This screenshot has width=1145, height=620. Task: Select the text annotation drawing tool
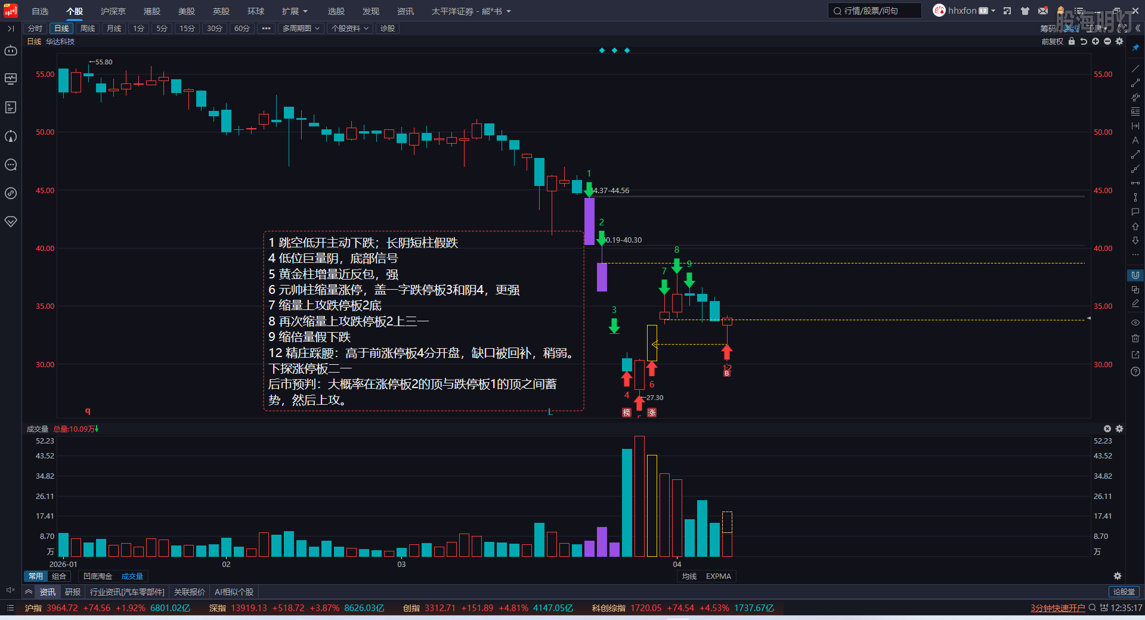pos(1135,140)
